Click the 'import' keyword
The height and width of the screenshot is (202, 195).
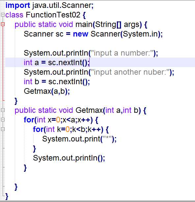[18, 6]
